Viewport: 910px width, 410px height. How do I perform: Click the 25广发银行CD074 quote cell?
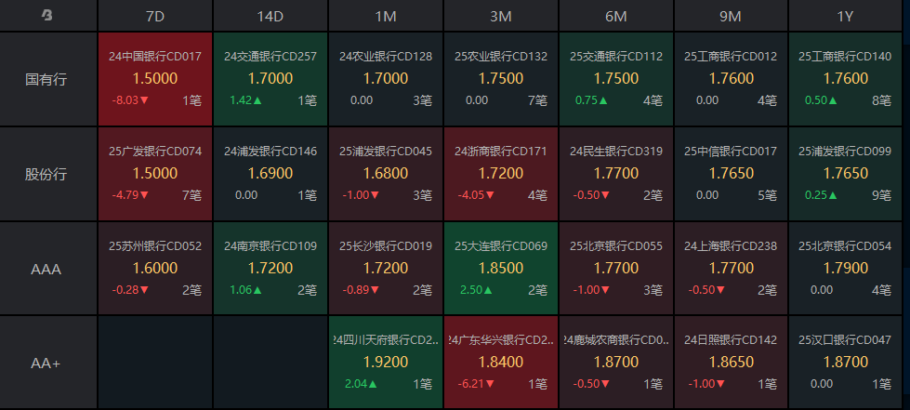[155, 174]
